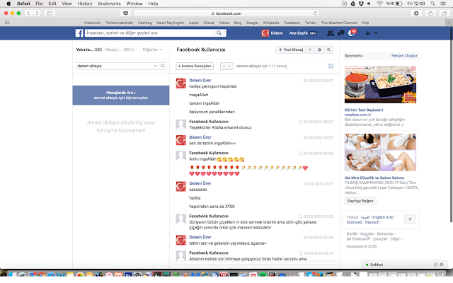The width and height of the screenshot is (453, 283).
Task: Open the Window menu
Action: coord(134,4)
